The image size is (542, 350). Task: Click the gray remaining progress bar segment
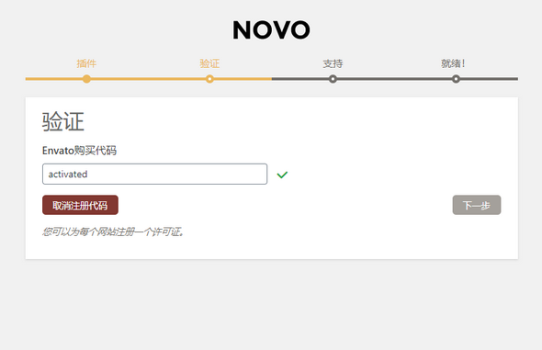point(395,79)
